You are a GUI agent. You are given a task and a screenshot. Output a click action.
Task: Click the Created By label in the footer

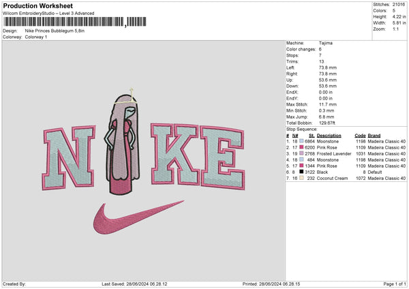click(x=14, y=284)
